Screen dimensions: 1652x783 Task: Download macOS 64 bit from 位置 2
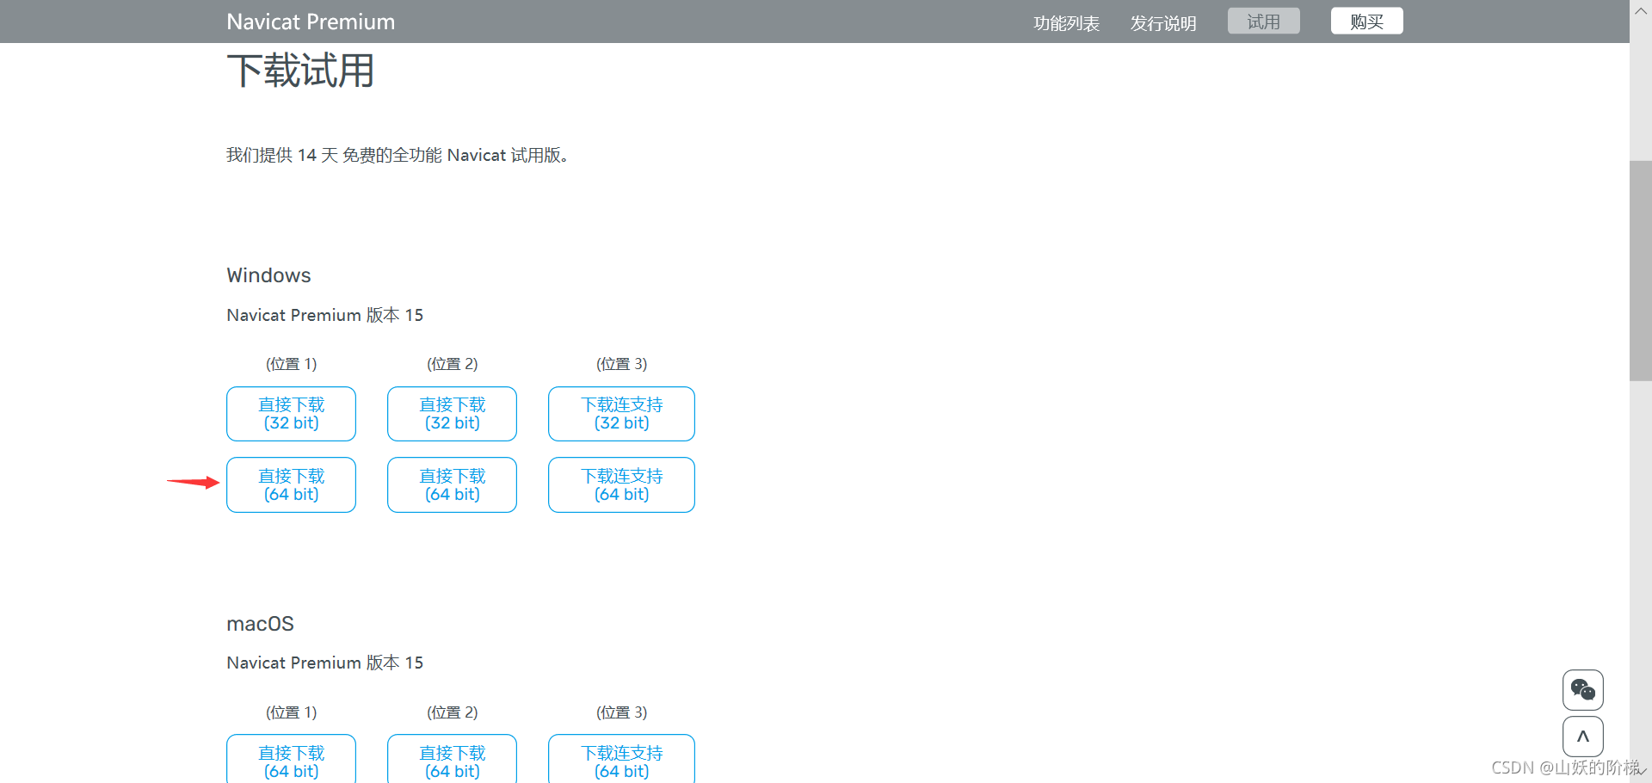[x=452, y=759]
